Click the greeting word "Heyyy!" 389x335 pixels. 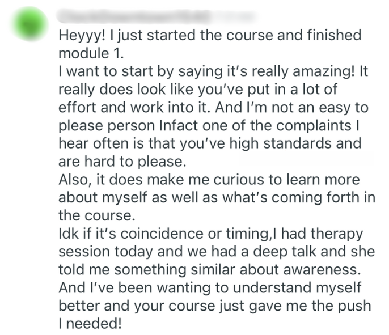82,36
